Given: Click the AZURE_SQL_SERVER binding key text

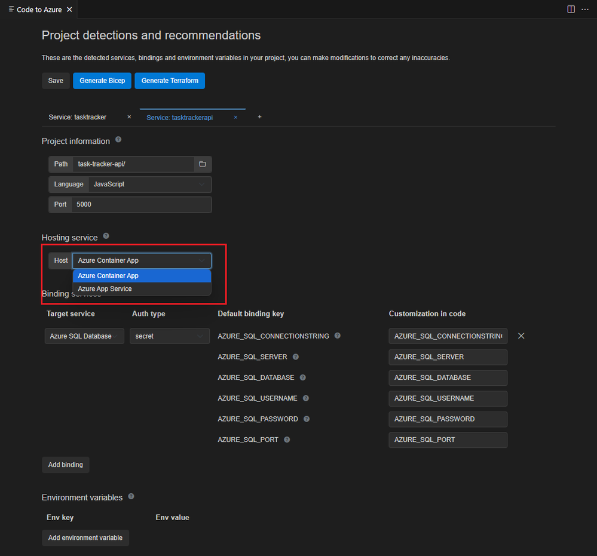Looking at the screenshot, I should click(252, 357).
